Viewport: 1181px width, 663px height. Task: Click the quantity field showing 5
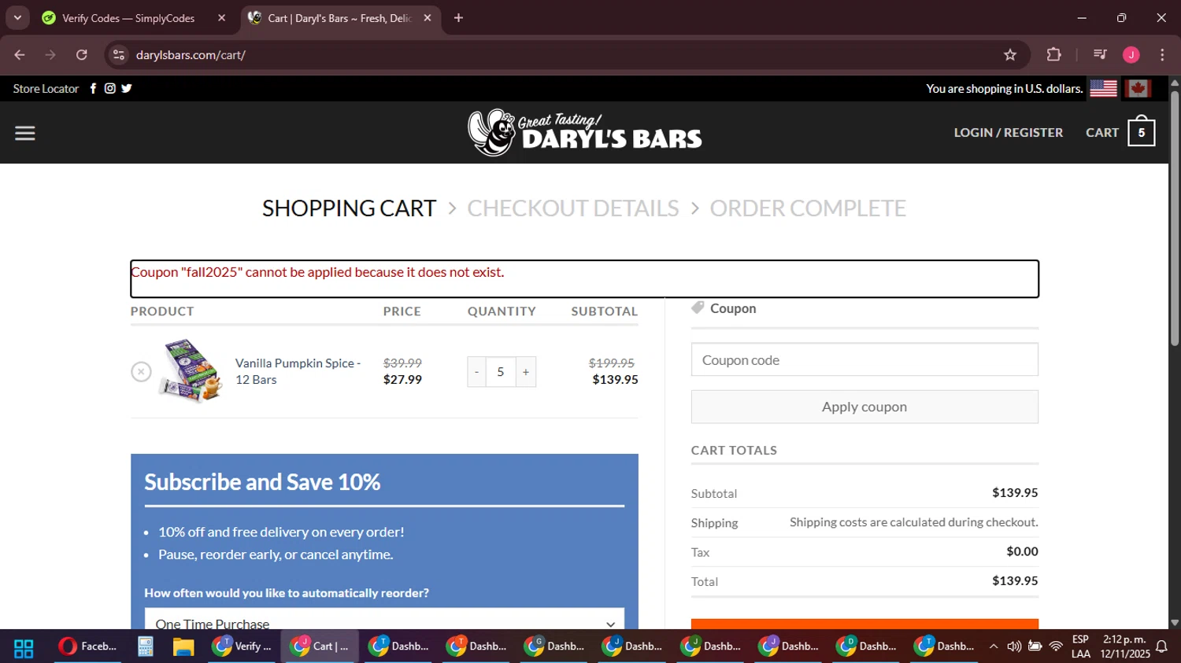(501, 372)
